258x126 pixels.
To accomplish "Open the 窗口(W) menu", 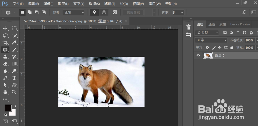I will click(155, 4).
